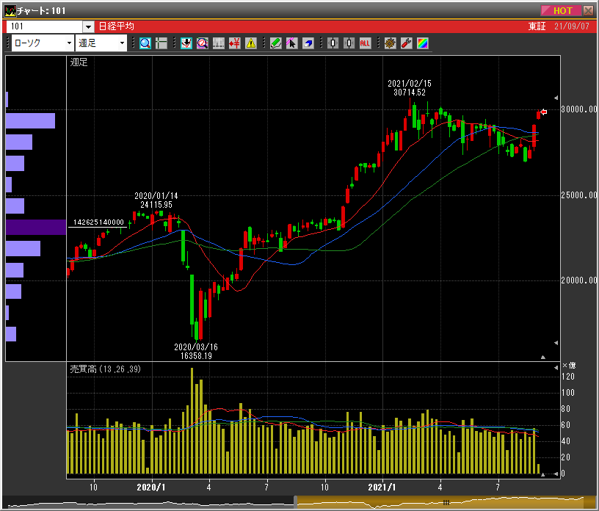
Task: Click the dark purple volume-by-price bar
Action: point(36,227)
